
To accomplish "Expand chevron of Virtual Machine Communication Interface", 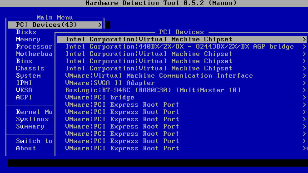I will point(304,75).
